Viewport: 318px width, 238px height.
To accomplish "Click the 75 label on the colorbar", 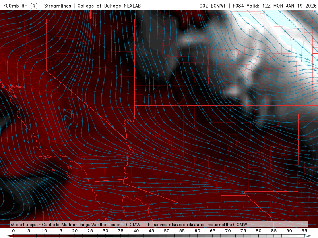I will click(x=243, y=231).
